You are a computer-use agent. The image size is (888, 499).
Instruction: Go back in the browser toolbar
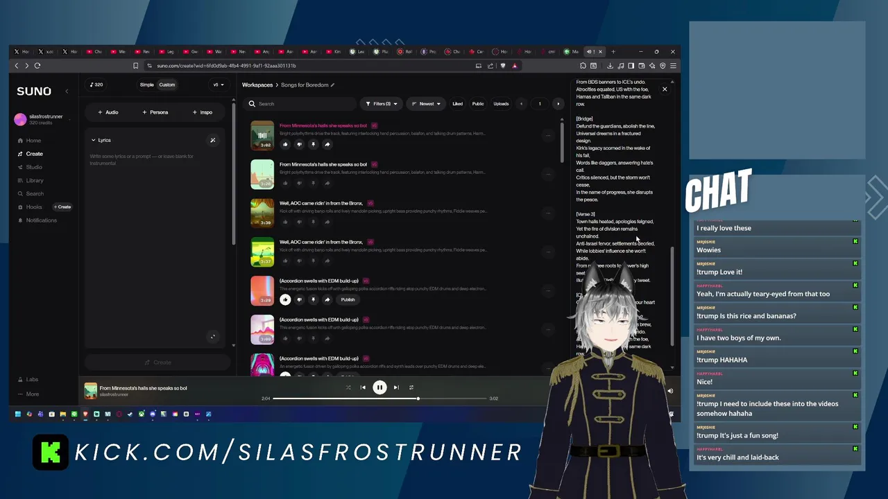tap(17, 66)
